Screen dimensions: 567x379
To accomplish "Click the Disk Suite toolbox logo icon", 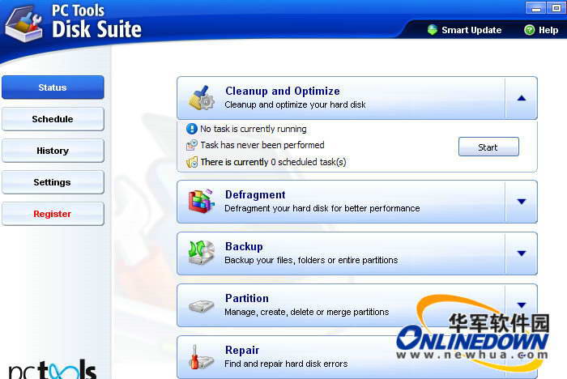I will (23, 24).
